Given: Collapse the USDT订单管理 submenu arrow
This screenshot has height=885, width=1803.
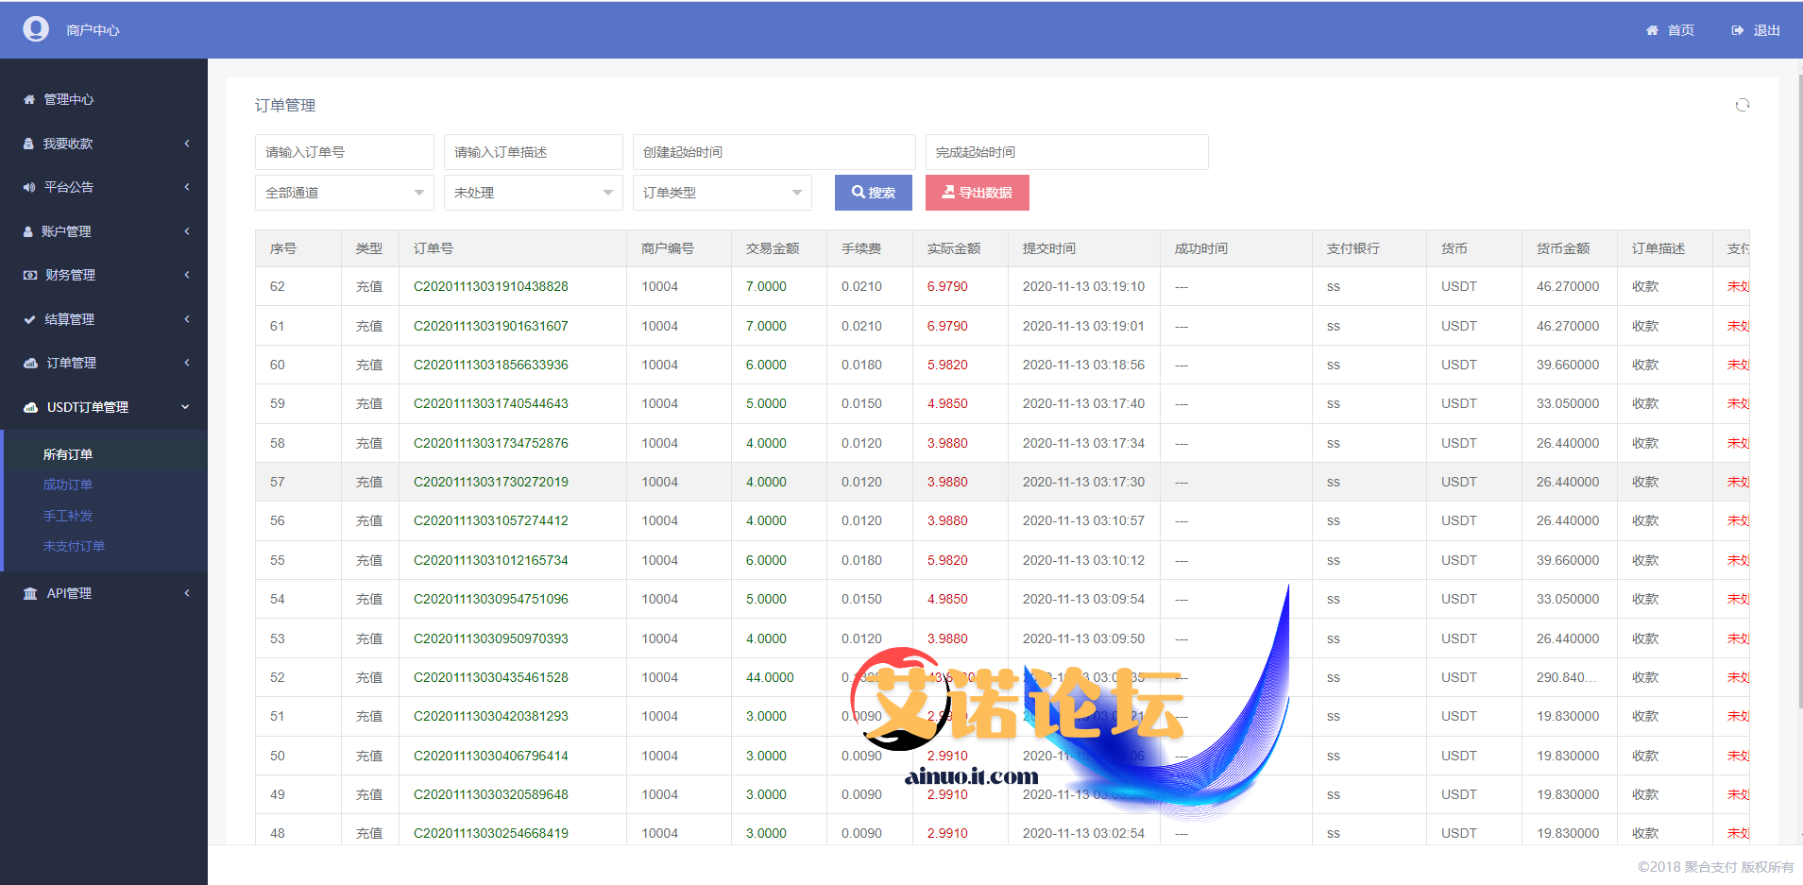Looking at the screenshot, I should tap(186, 407).
